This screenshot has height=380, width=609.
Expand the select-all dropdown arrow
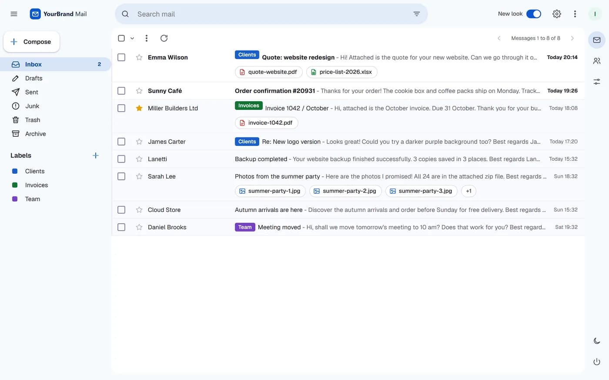pyautogui.click(x=132, y=38)
